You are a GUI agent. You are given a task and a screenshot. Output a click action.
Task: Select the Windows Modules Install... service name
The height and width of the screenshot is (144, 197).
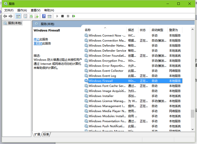tap(107, 116)
